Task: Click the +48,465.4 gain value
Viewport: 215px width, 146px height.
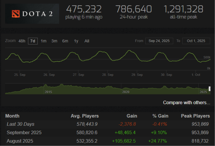Action: [x=125, y=133]
